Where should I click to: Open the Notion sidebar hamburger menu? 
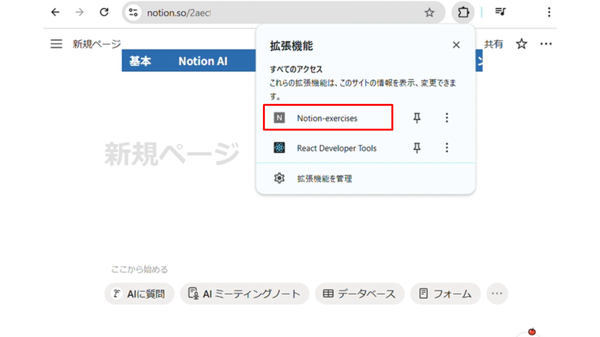click(x=56, y=44)
